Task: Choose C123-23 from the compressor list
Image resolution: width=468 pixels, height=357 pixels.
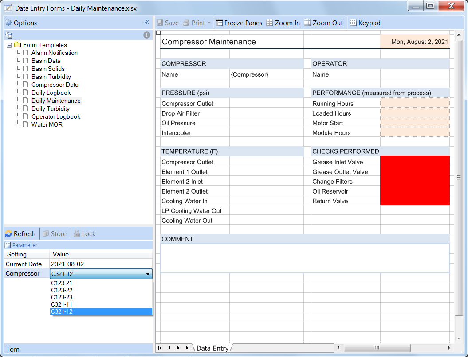Action: click(101, 297)
